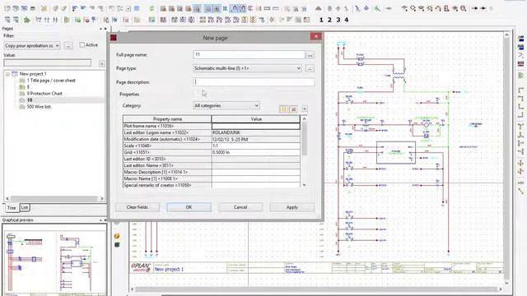Click the canvas horizontal scrollbar right arrow
This screenshot has width=527, height=296.
pyautogui.click(x=501, y=289)
